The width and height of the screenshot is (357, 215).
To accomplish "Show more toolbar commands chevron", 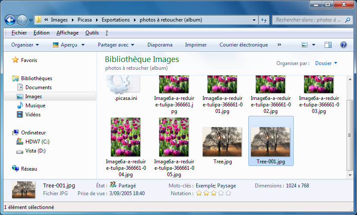I will click(x=279, y=44).
